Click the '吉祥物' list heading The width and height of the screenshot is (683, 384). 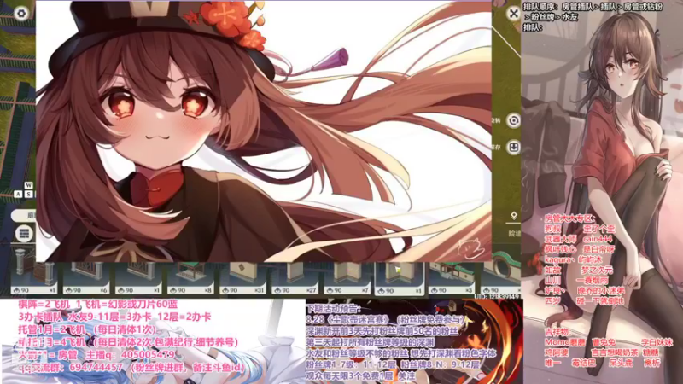[558, 332]
